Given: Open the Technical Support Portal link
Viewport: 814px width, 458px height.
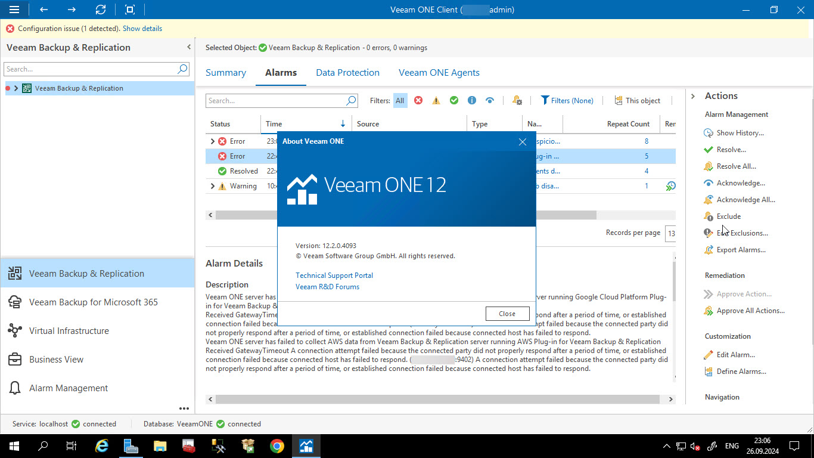Looking at the screenshot, I should point(334,276).
